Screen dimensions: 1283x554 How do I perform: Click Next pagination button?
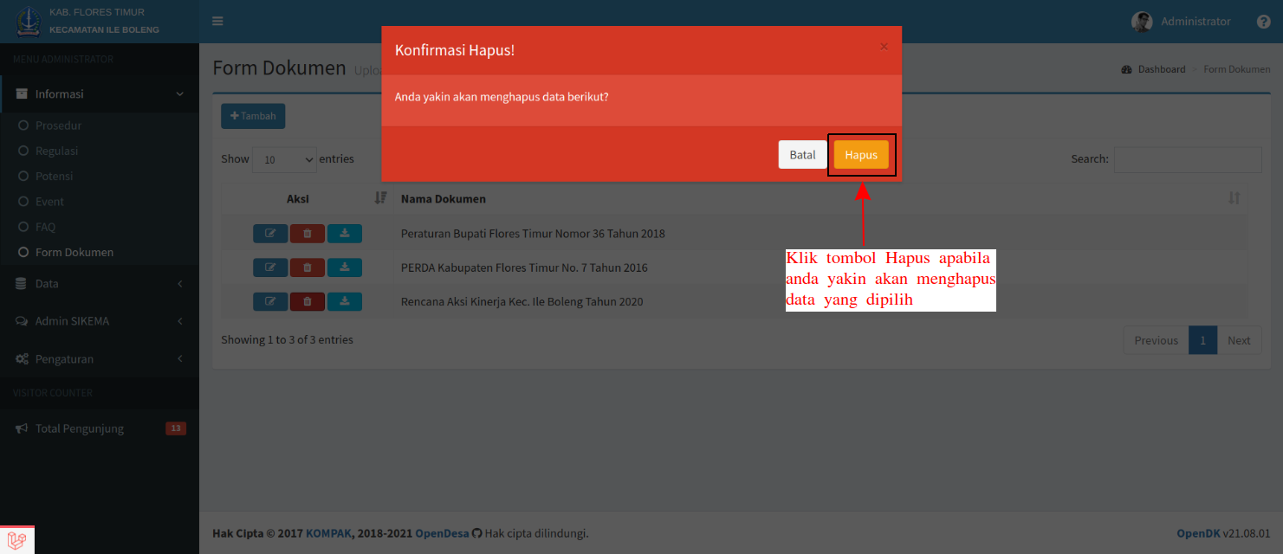(1239, 340)
